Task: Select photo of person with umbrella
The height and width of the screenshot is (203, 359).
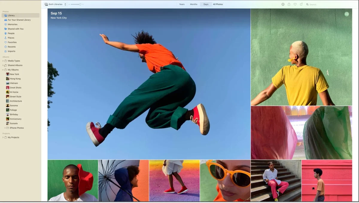Action: point(124,181)
